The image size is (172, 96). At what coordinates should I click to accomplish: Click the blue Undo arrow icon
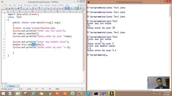coord(39,8)
